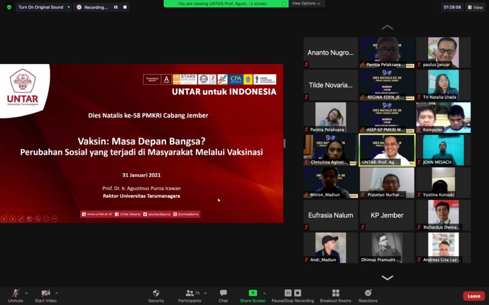489x305 pixels.
Task: Select Richardus Dwina... video tile
Action: point(443,215)
